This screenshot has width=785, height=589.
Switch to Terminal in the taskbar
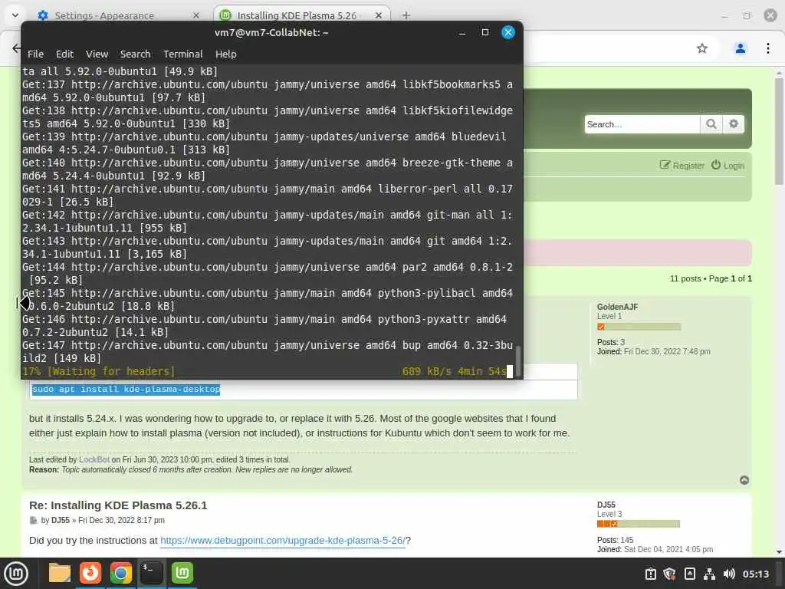(151, 573)
